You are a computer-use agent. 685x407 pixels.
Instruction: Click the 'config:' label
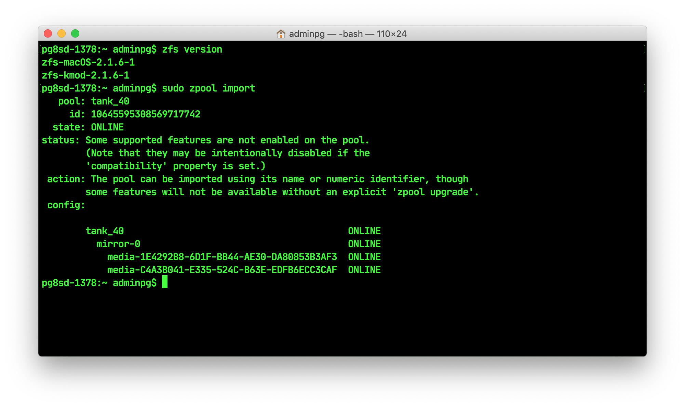point(66,205)
